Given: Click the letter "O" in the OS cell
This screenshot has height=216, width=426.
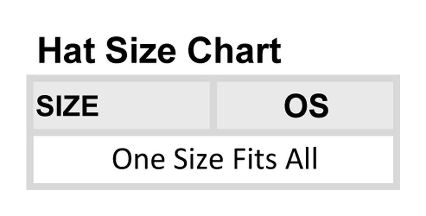Looking at the screenshot, I should click(296, 106).
